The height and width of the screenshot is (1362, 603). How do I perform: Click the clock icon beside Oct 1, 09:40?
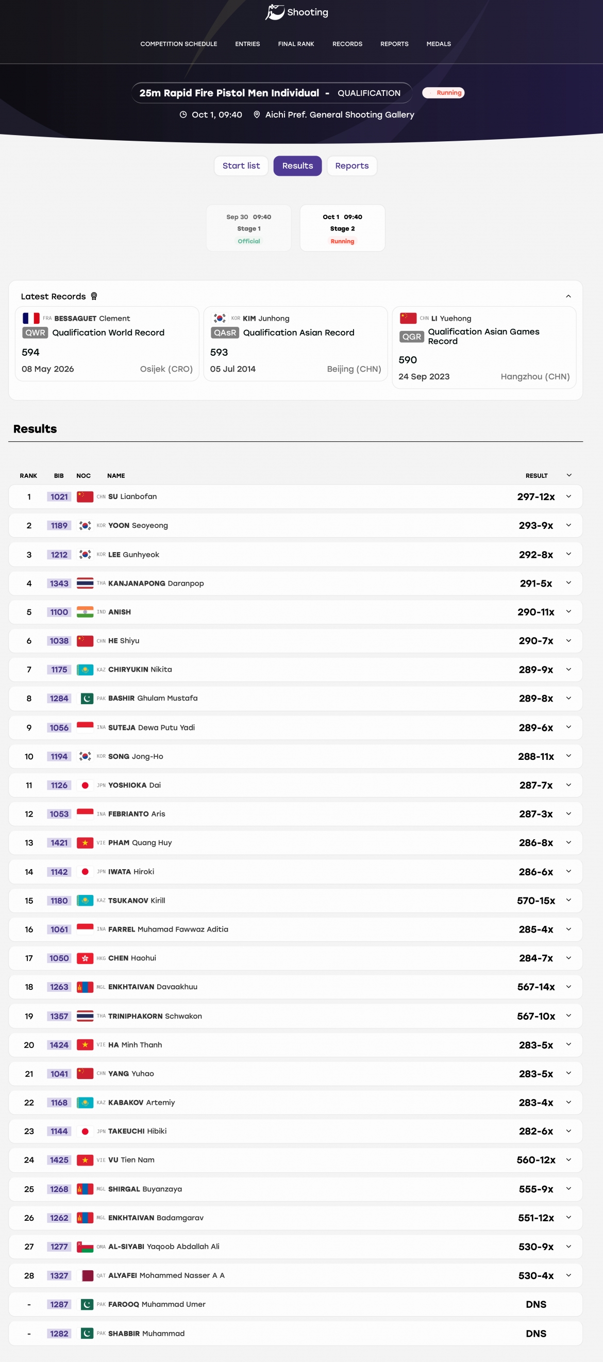point(183,115)
